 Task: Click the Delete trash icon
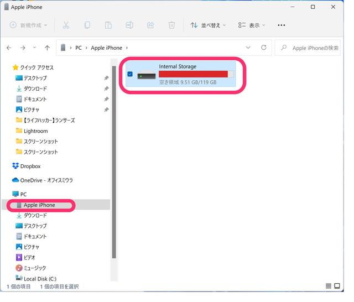[171, 25]
